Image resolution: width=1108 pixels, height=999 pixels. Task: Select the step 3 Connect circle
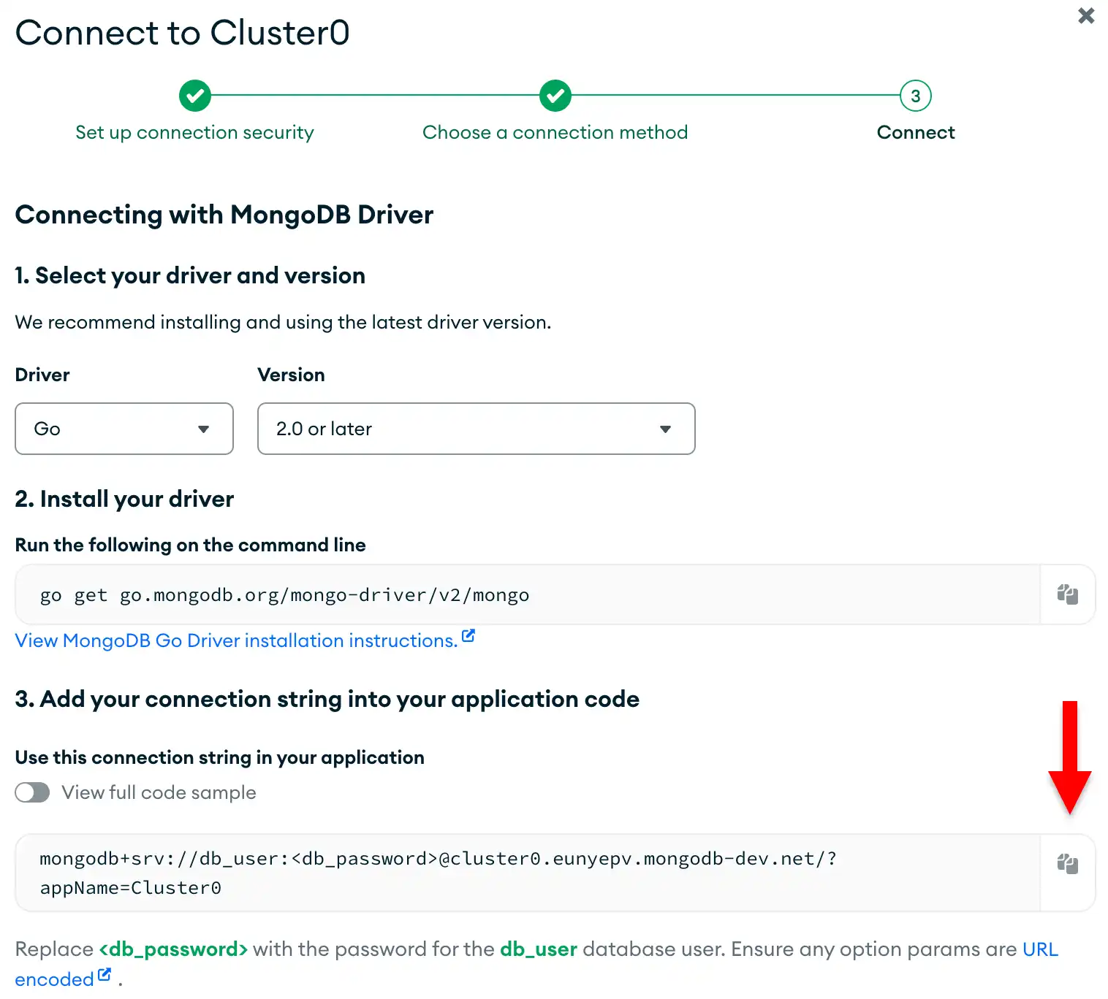(915, 95)
